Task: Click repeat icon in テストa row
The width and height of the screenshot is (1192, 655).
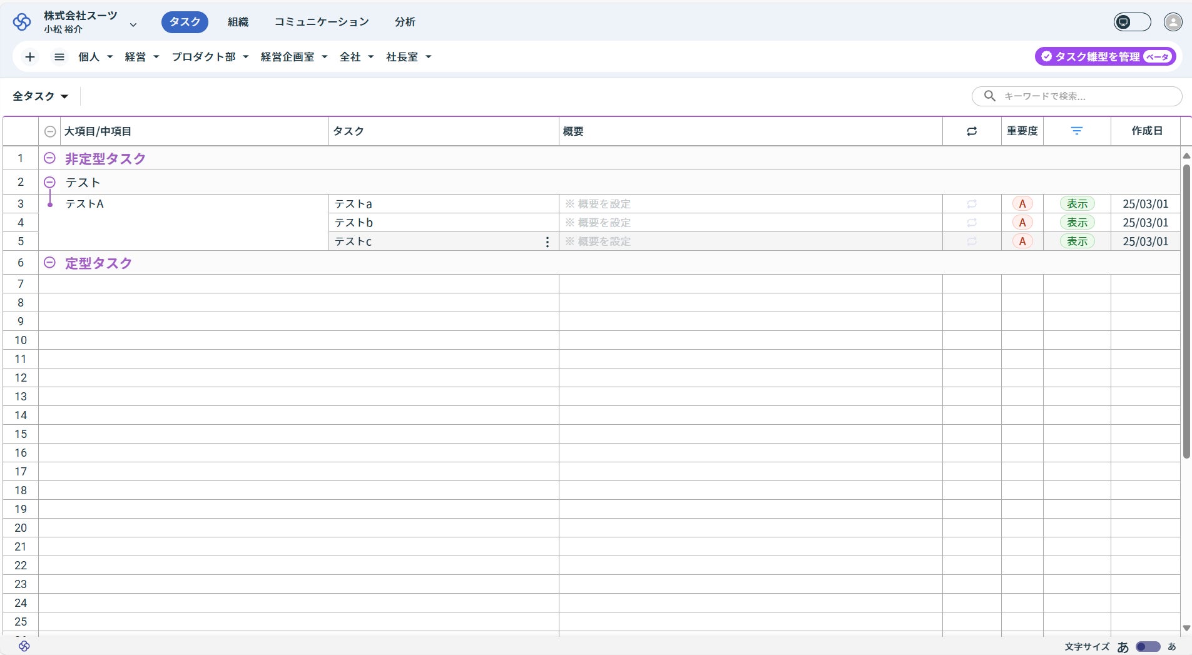Action: [972, 204]
